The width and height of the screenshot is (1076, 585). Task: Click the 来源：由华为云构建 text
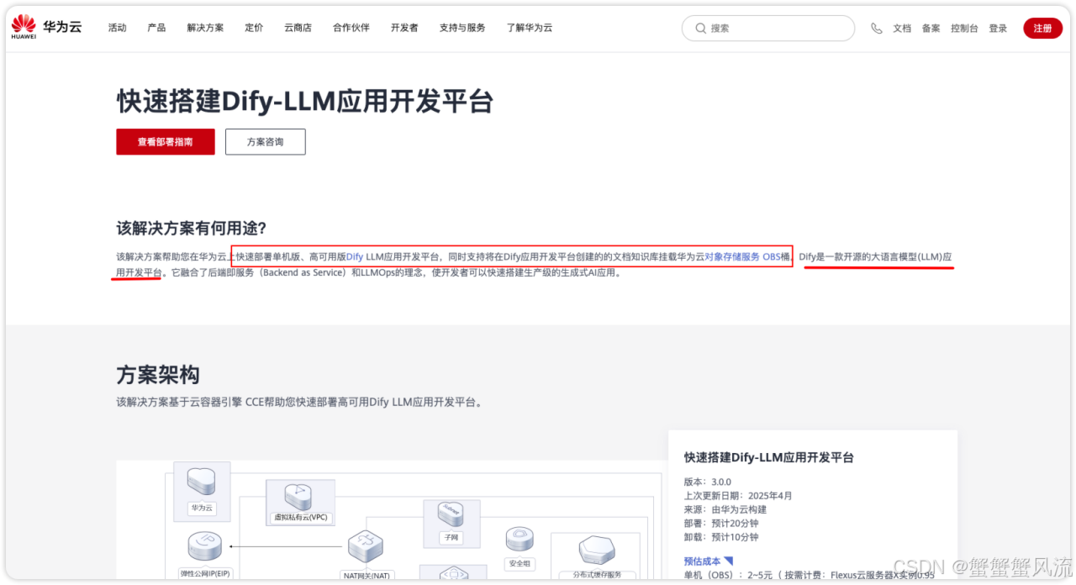725,509
